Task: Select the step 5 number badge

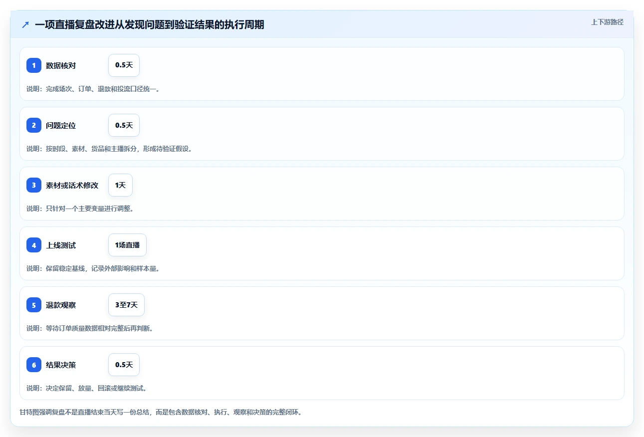Action: tap(34, 305)
